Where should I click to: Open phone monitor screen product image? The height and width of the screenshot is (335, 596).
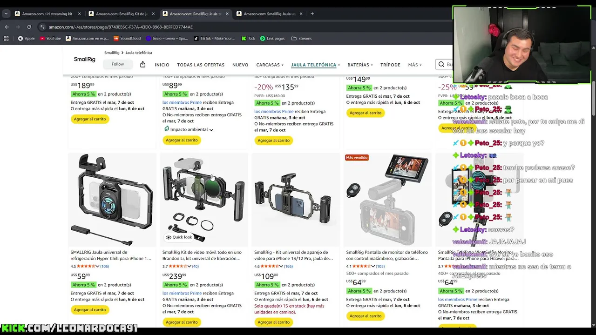click(387, 199)
